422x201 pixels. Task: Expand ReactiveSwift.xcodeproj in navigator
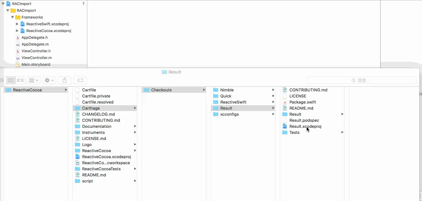coord(17,24)
